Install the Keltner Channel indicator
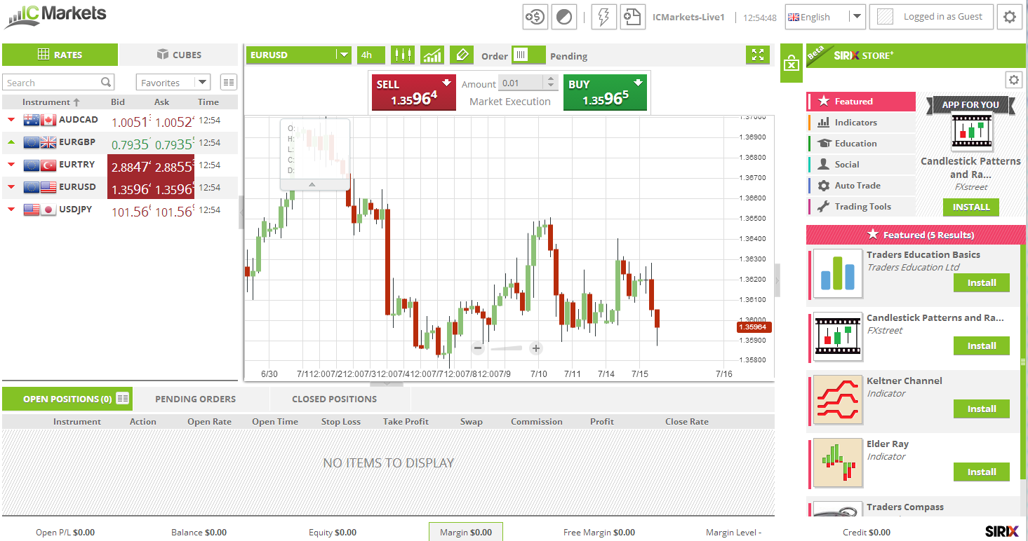 [981, 409]
